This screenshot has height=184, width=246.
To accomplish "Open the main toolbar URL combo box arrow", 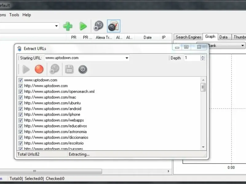I will (56, 26).
